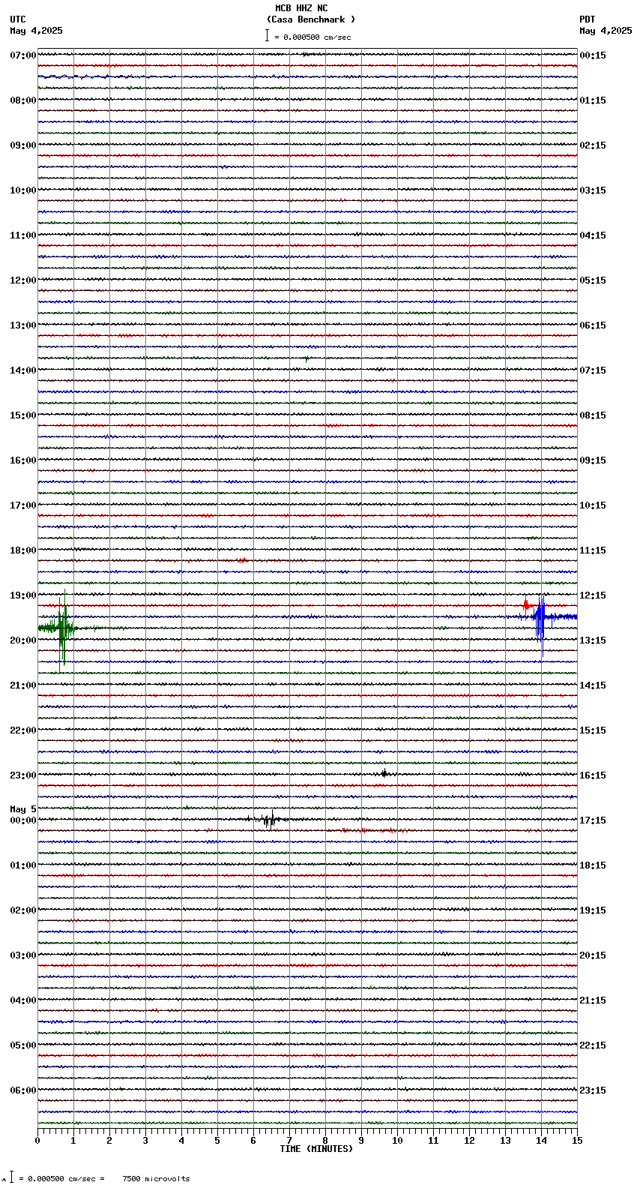The height and width of the screenshot is (1188, 637).
Task: Click the '10' tick on the time axis
Action: [x=397, y=1141]
